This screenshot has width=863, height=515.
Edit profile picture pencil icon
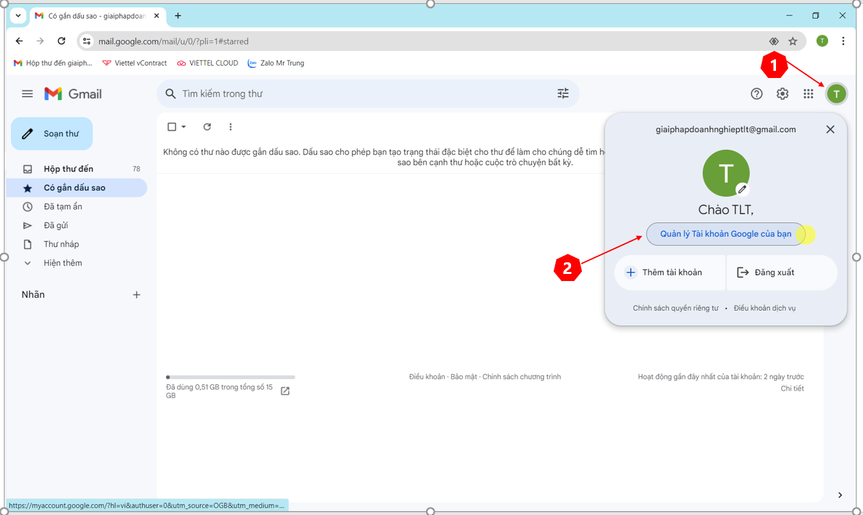(x=742, y=189)
